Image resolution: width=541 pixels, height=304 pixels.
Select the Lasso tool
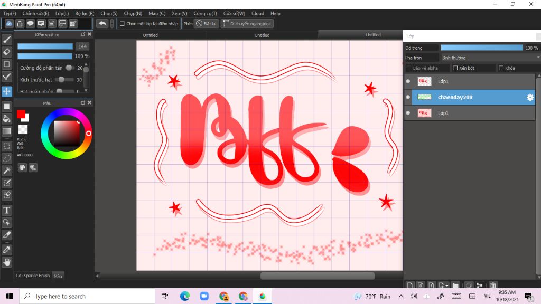6,158
